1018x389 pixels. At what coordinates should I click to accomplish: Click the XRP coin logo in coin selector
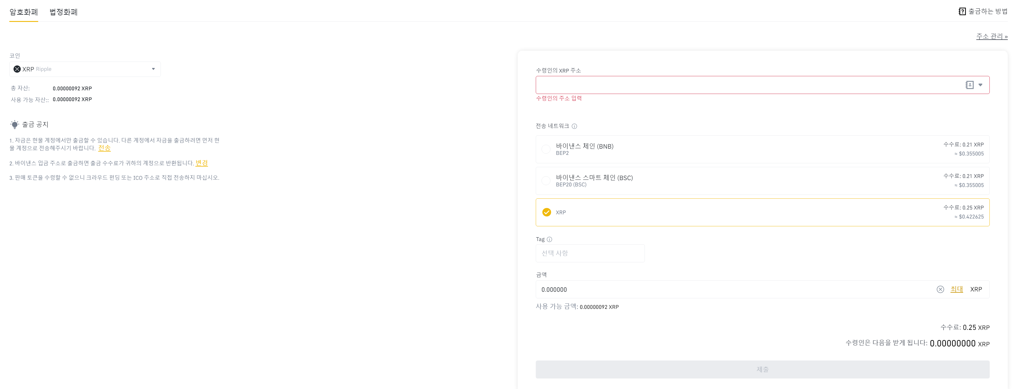pyautogui.click(x=17, y=69)
